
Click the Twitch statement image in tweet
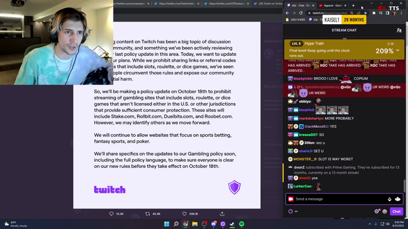[x=167, y=115]
